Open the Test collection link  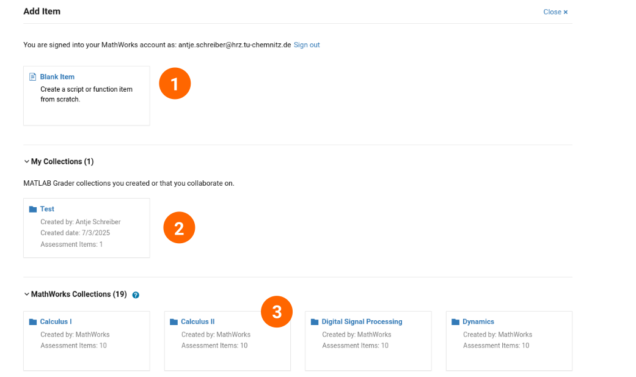pyautogui.click(x=47, y=209)
